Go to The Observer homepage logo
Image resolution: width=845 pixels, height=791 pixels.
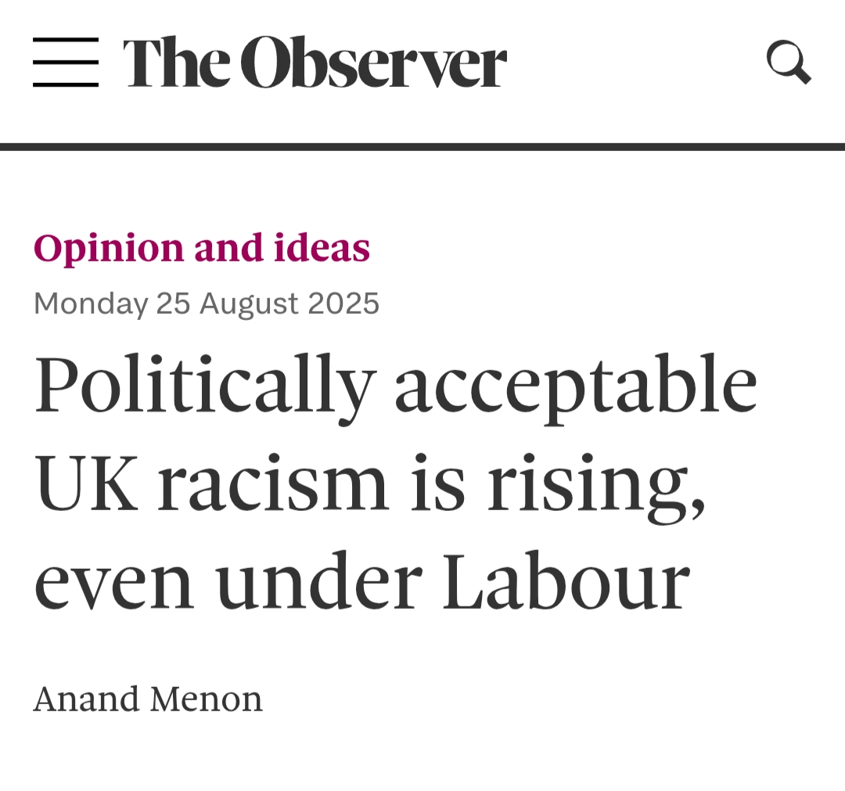coord(315,63)
